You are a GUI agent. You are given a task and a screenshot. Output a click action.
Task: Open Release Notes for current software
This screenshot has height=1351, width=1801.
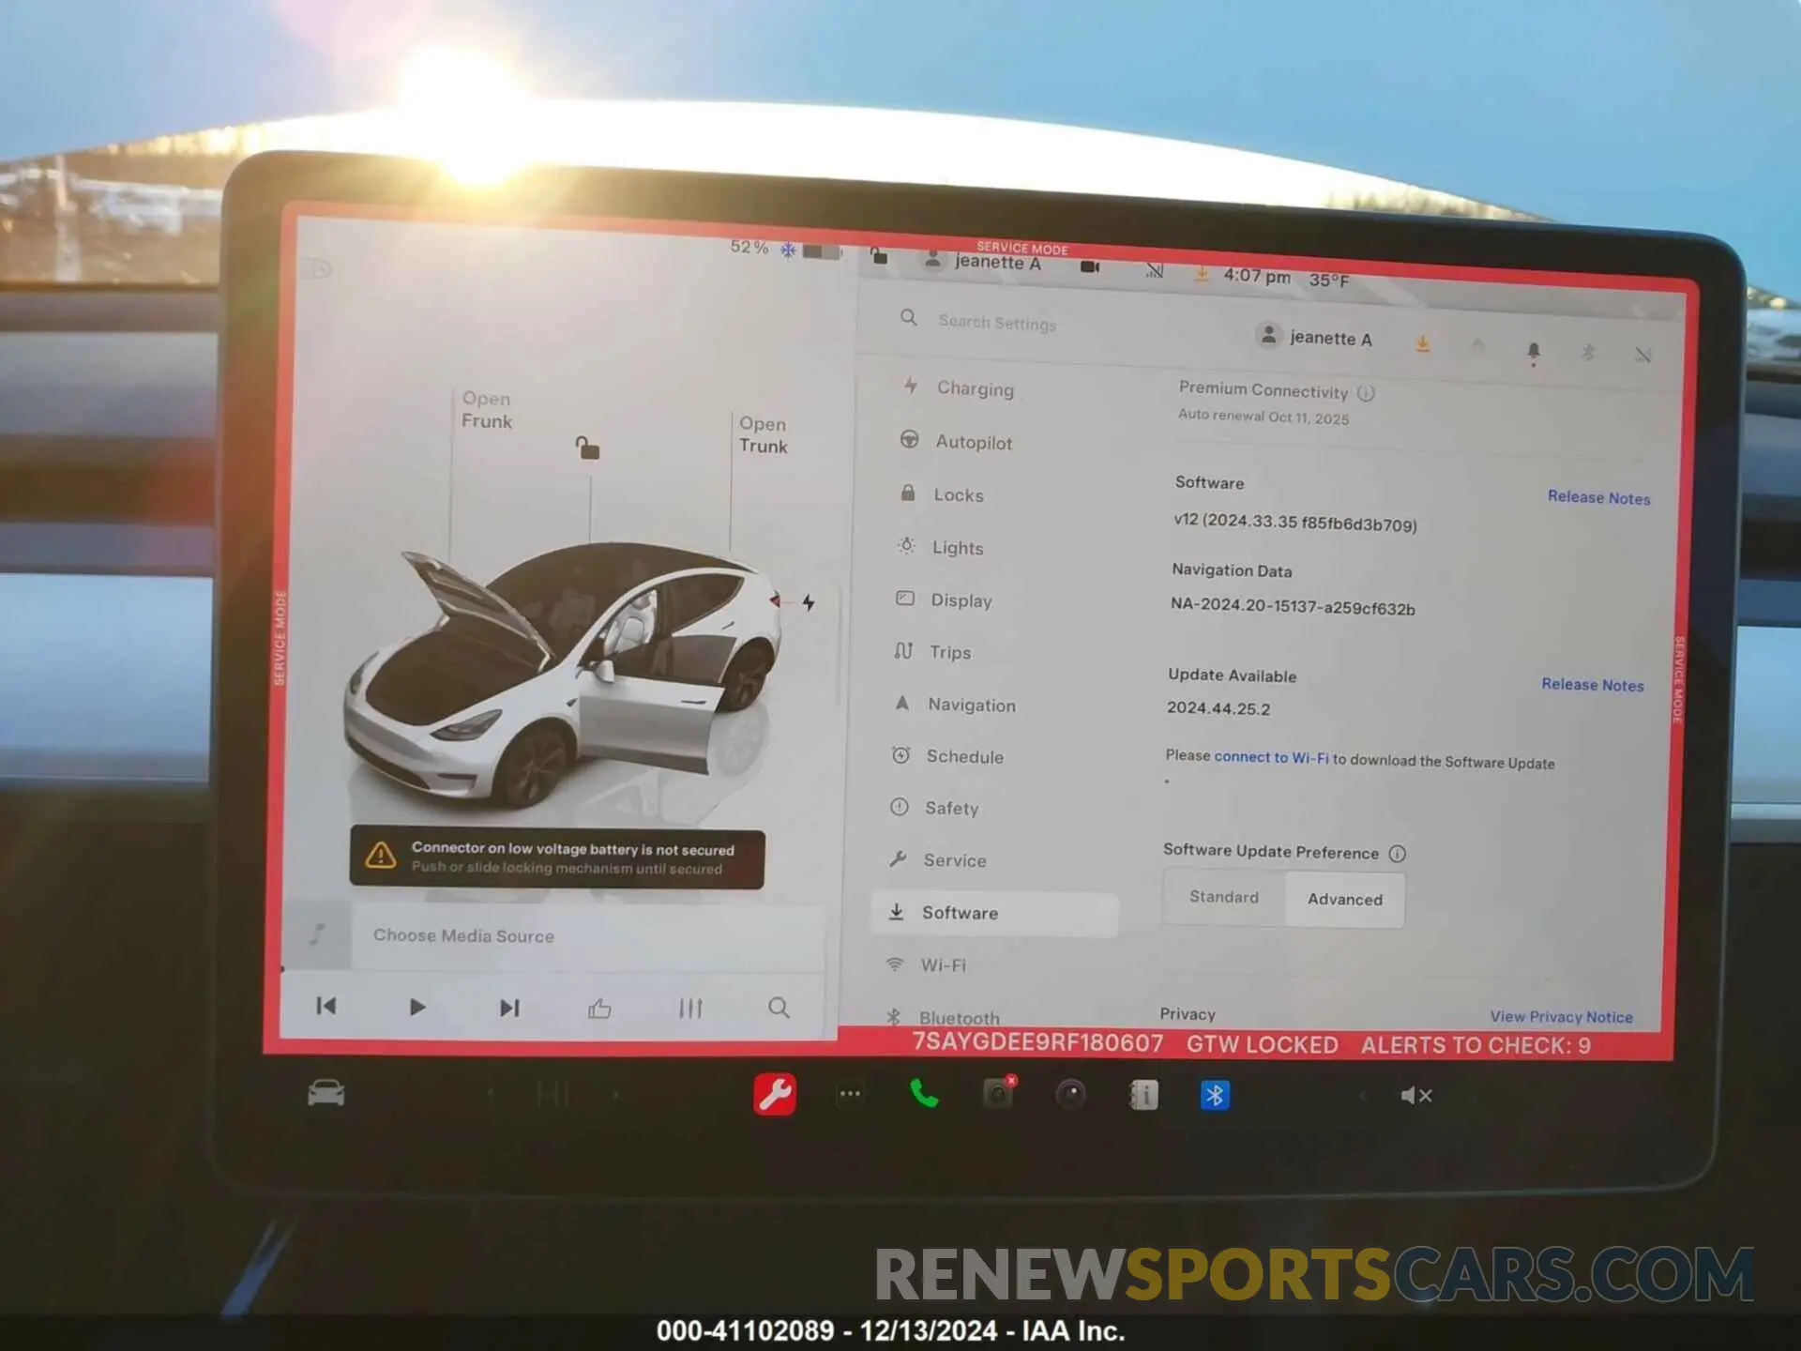click(x=1598, y=497)
